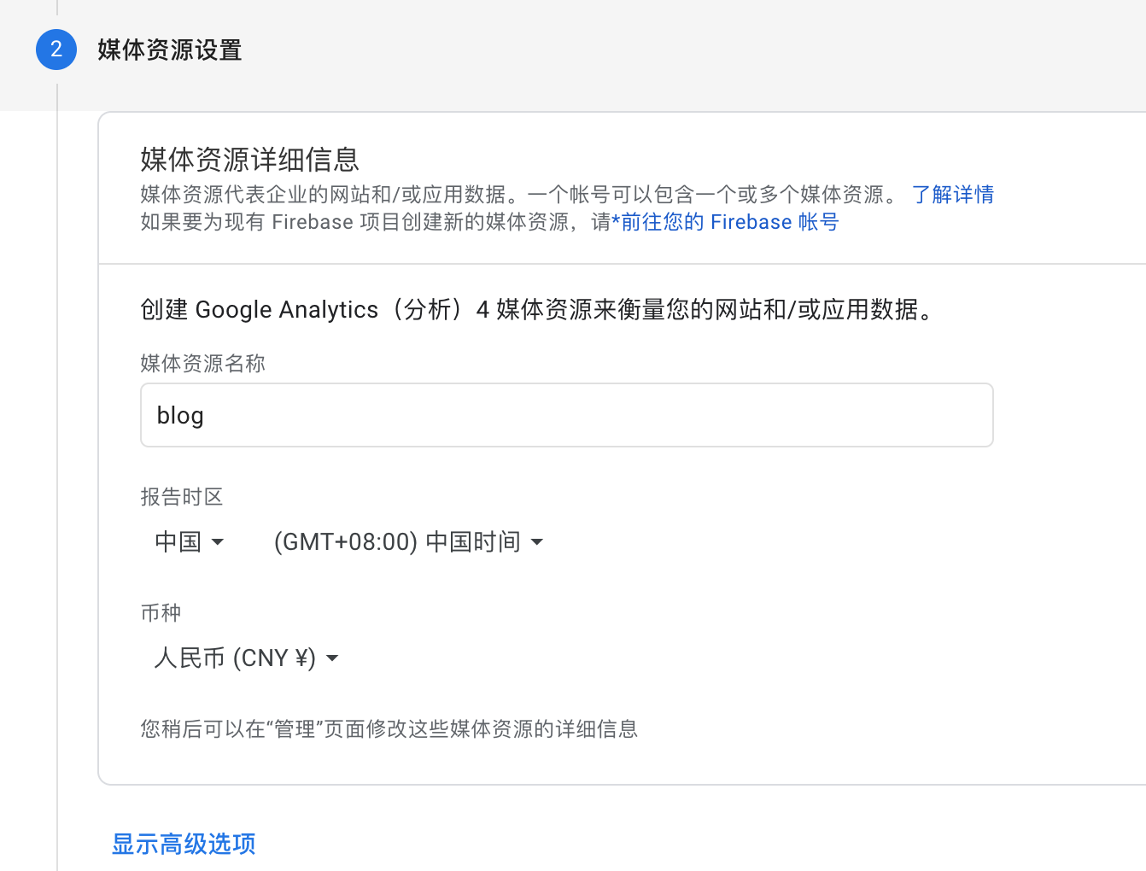Click the arrow next to 中国时间

click(x=537, y=541)
